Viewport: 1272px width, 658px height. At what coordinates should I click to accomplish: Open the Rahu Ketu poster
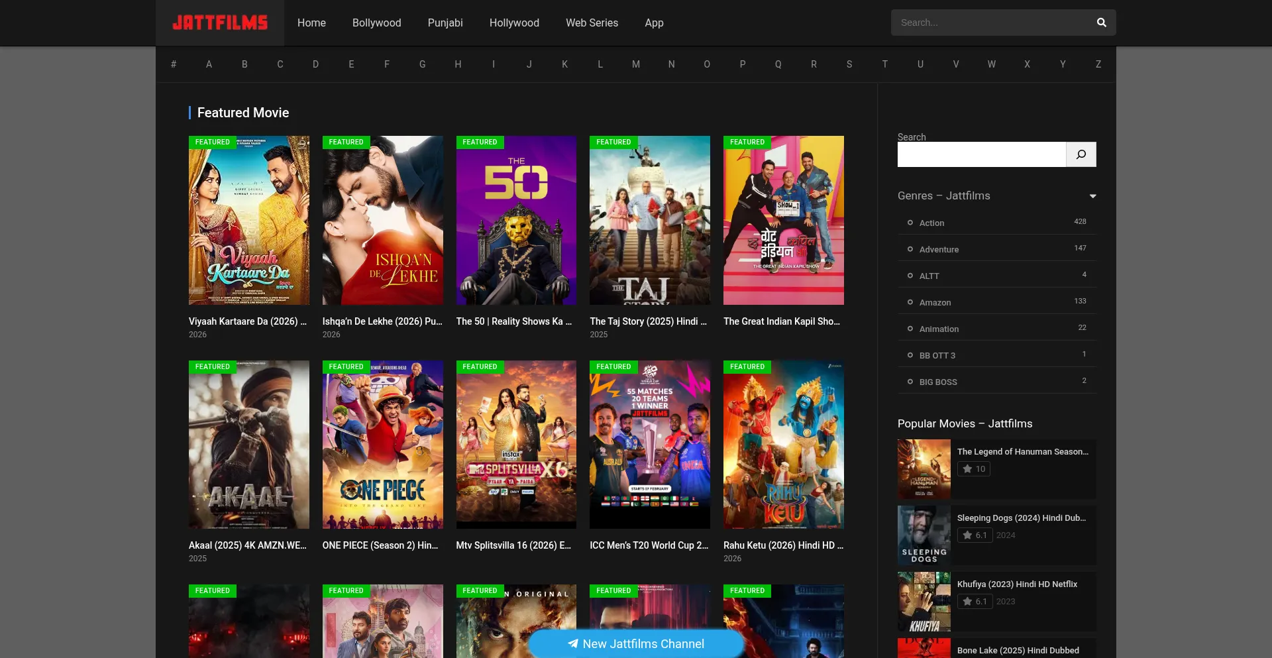784,445
